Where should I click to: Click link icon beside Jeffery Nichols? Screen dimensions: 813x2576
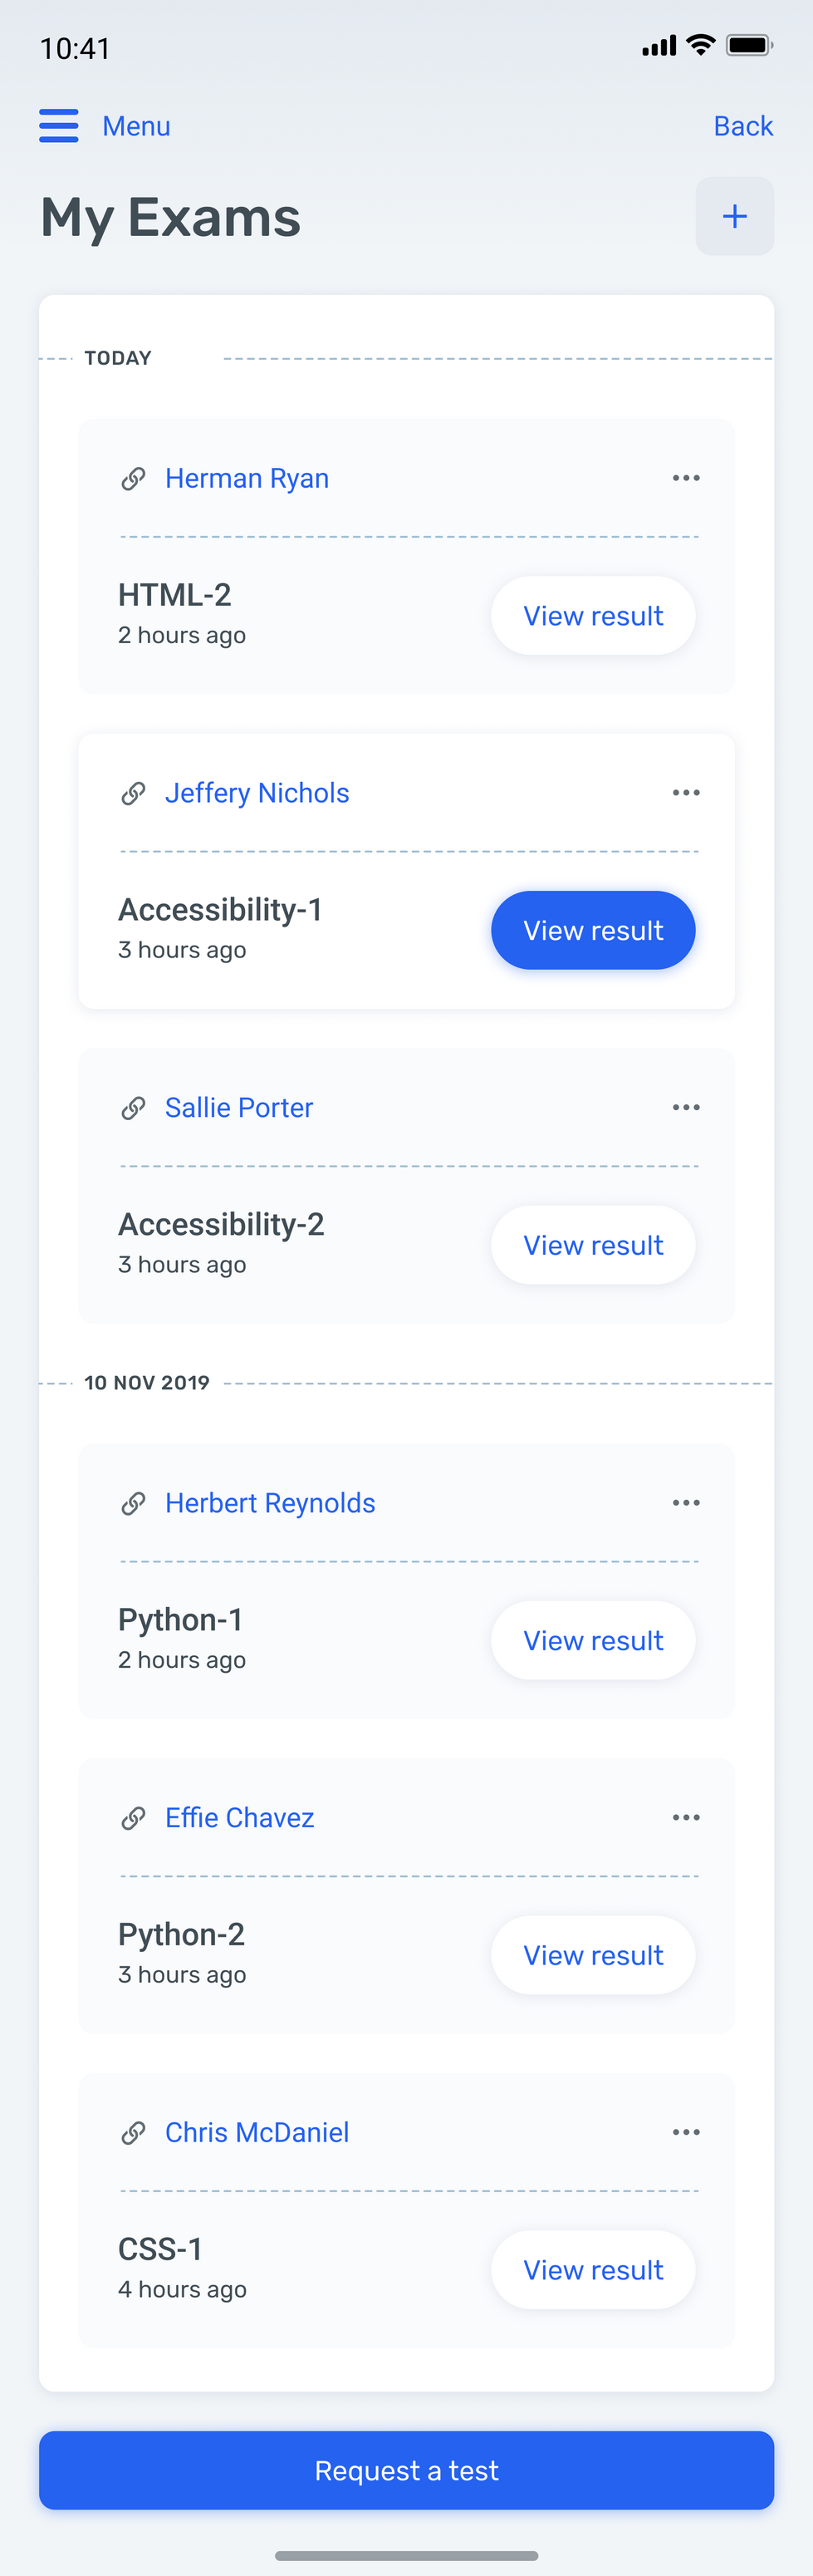coord(134,794)
